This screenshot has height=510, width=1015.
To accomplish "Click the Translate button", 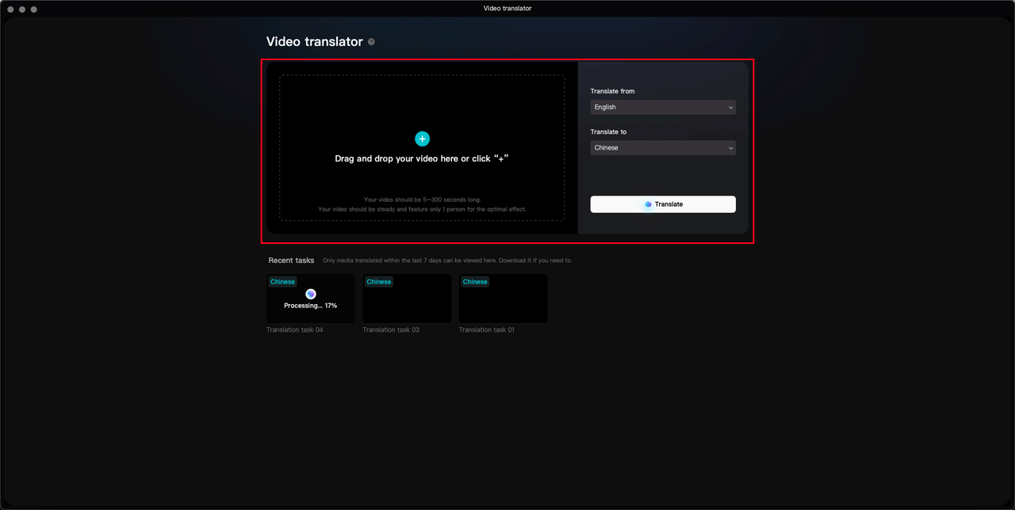I will 663,204.
